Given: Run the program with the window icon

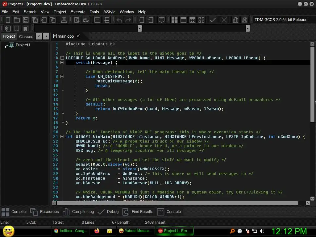Looking at the screenshot, I should [183, 20].
